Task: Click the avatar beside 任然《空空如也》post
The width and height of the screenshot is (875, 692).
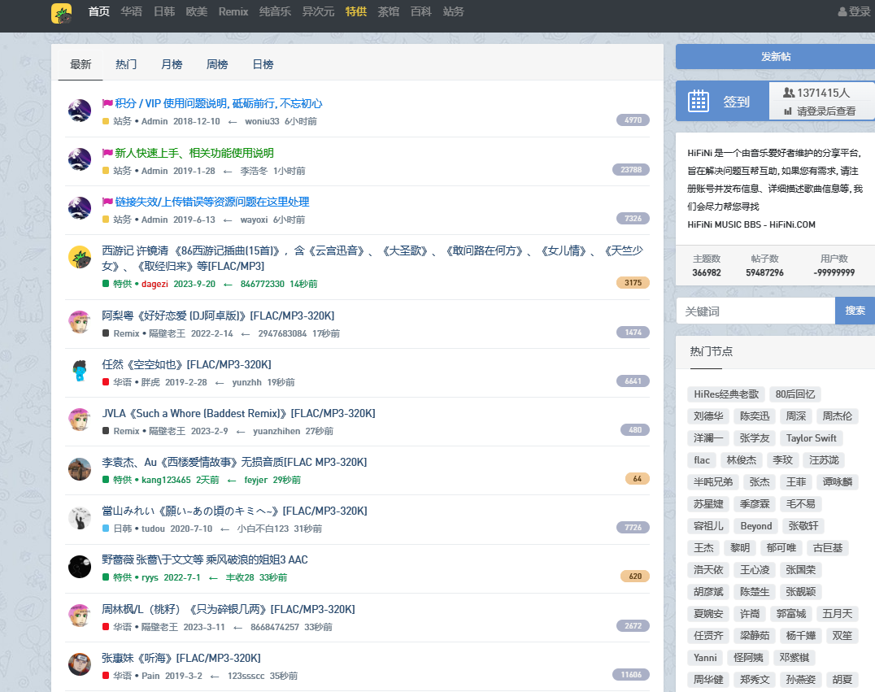Action: pyautogui.click(x=79, y=371)
